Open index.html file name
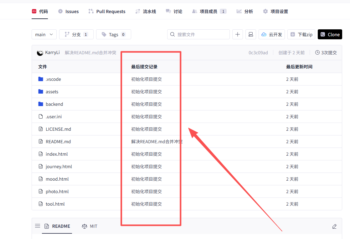The image size is (350, 239). tap(57, 154)
